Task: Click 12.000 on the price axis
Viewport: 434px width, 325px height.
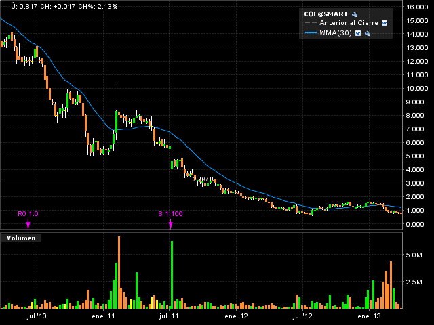Action: click(417, 62)
